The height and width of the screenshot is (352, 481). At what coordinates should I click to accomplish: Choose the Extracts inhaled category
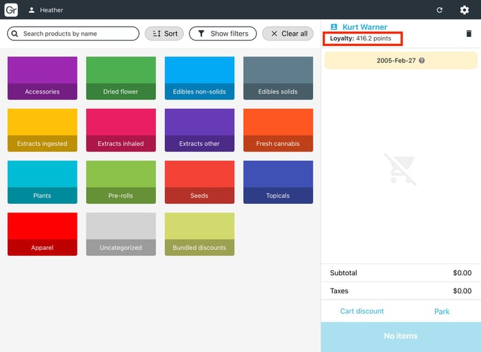121,130
